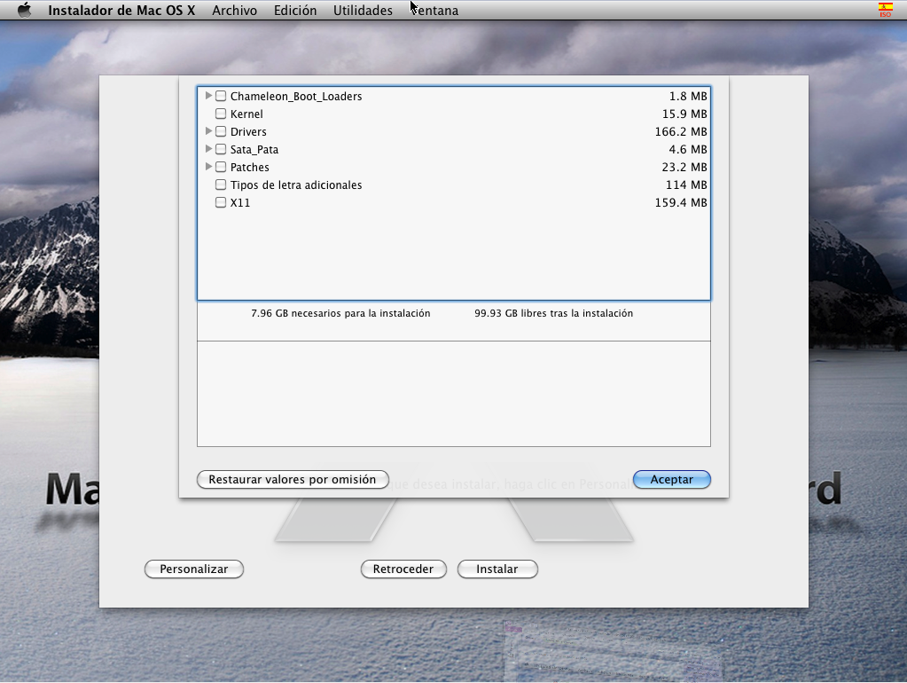The image size is (907, 683).
Task: Enable the X11 checkbox
Action: [x=221, y=202]
